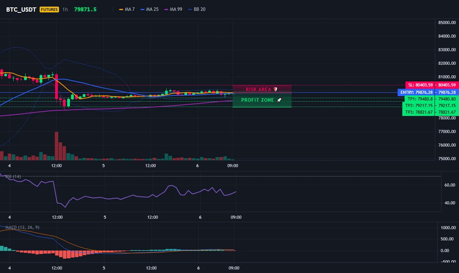This screenshot has height=273, width=459.
Task: Click the 60.00 RSI axis label
Action: click(450, 185)
